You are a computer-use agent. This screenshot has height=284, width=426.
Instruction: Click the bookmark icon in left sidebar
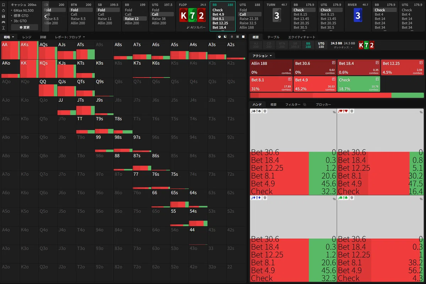coord(3,5)
